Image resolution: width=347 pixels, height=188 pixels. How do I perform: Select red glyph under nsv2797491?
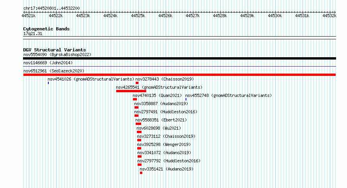[136, 116]
